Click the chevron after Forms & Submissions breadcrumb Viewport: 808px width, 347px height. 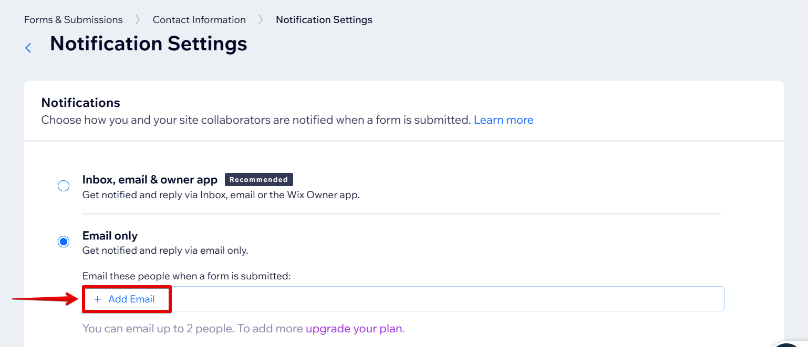click(138, 20)
